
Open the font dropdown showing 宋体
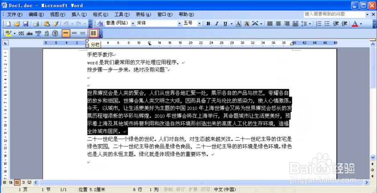pyautogui.click(x=180, y=24)
